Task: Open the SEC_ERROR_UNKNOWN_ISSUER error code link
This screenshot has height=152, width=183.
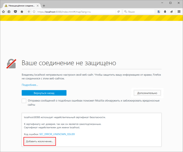Action: pyautogui.click(x=57, y=134)
